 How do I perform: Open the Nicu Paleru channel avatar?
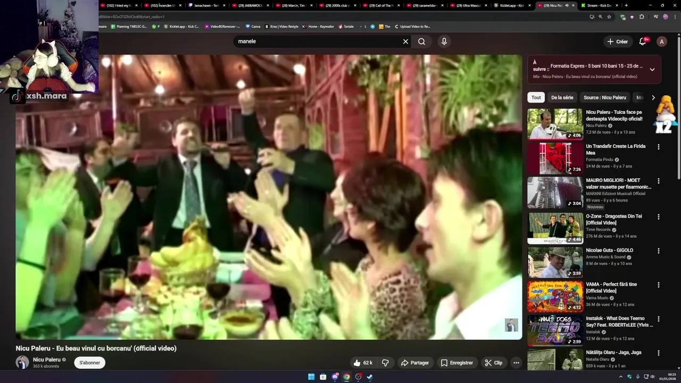(22, 362)
